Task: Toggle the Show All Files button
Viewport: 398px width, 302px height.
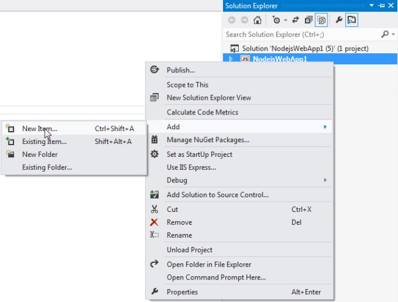Action: pyautogui.click(x=321, y=20)
